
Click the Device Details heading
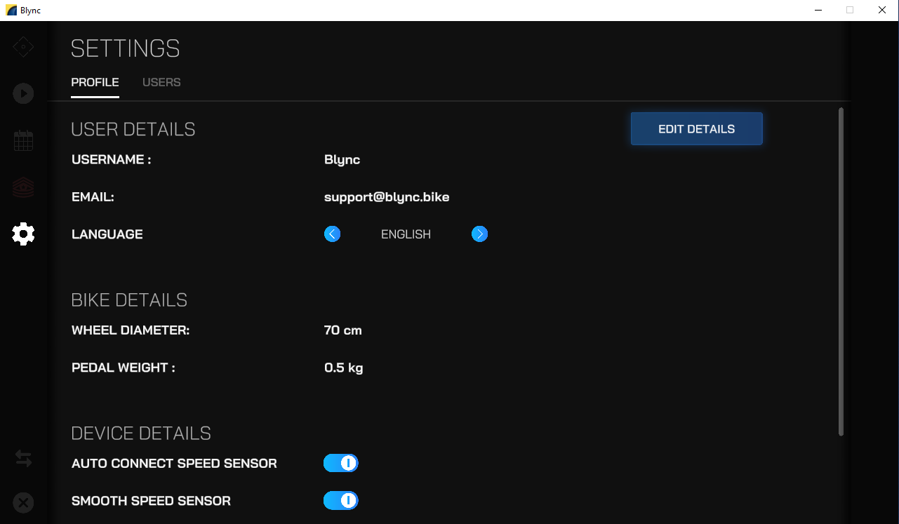click(x=141, y=434)
